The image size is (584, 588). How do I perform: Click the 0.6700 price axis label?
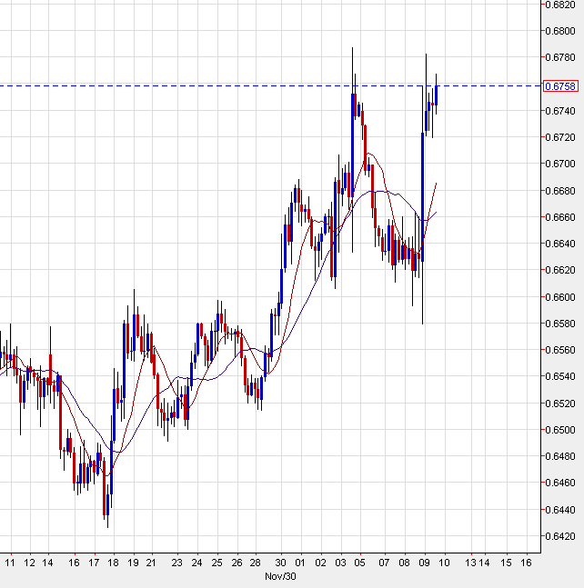click(560, 164)
